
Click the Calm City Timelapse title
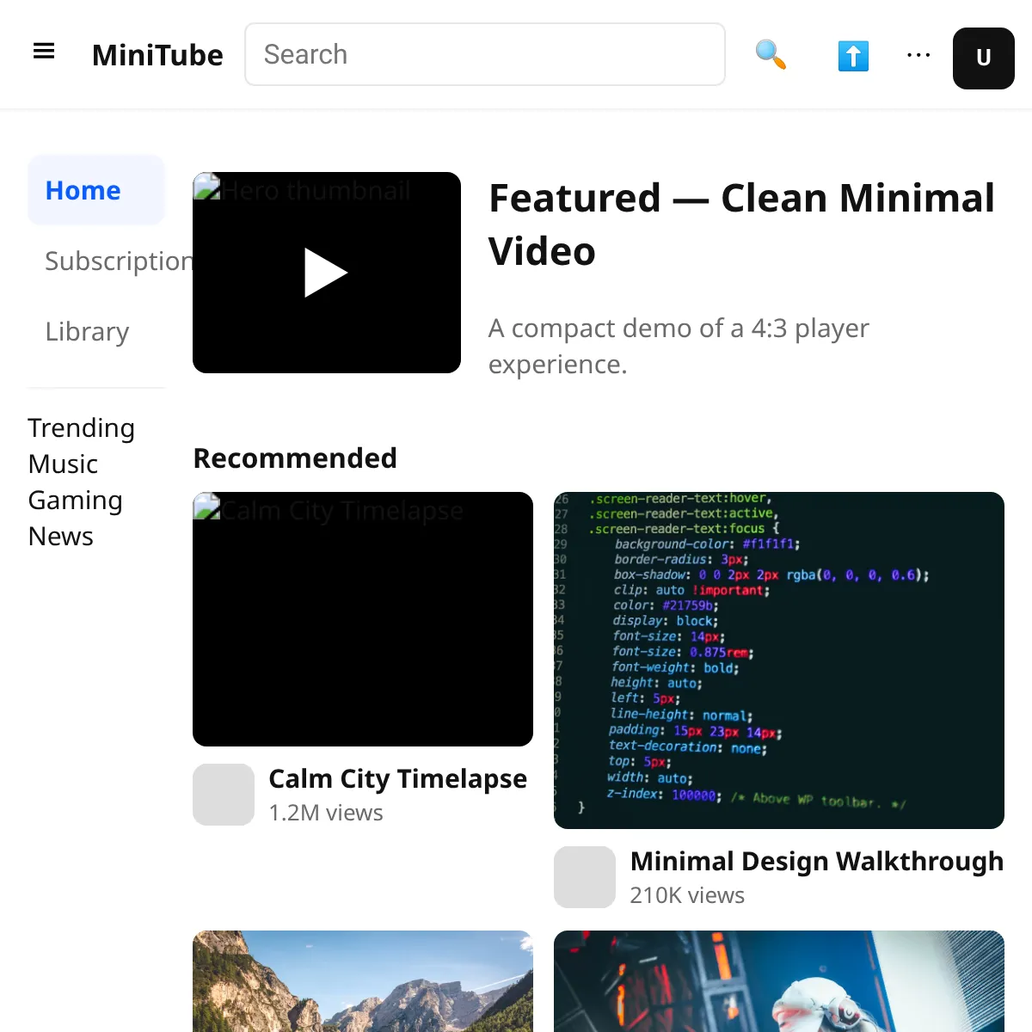[397, 778]
